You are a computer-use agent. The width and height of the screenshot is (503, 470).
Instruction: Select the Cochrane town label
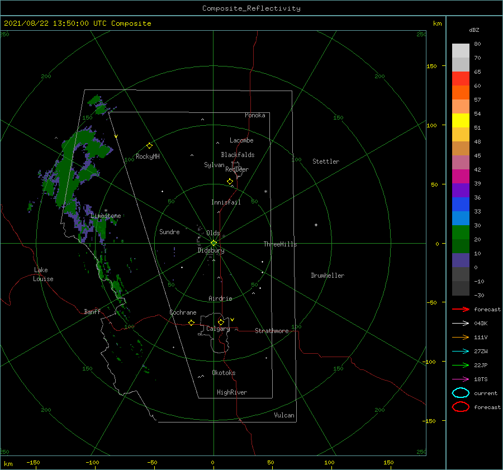pyautogui.click(x=183, y=312)
